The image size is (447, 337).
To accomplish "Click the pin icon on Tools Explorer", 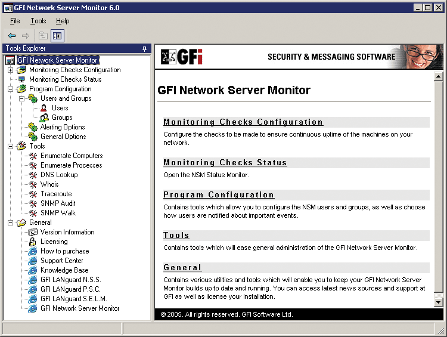I will coord(145,49).
